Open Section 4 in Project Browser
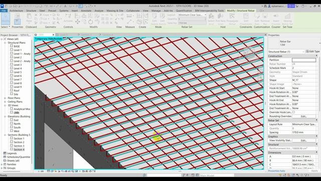This screenshot has width=321, height=181. [19, 150]
